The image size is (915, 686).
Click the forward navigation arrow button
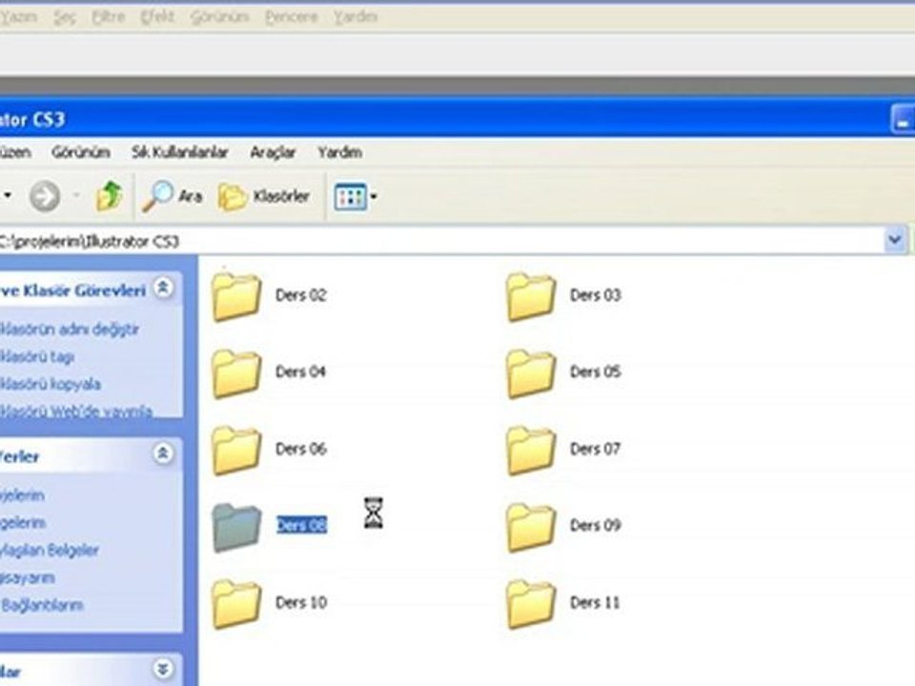coord(44,197)
